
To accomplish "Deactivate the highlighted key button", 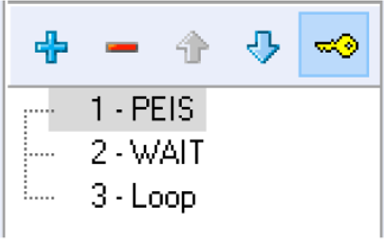I will coord(334,45).
